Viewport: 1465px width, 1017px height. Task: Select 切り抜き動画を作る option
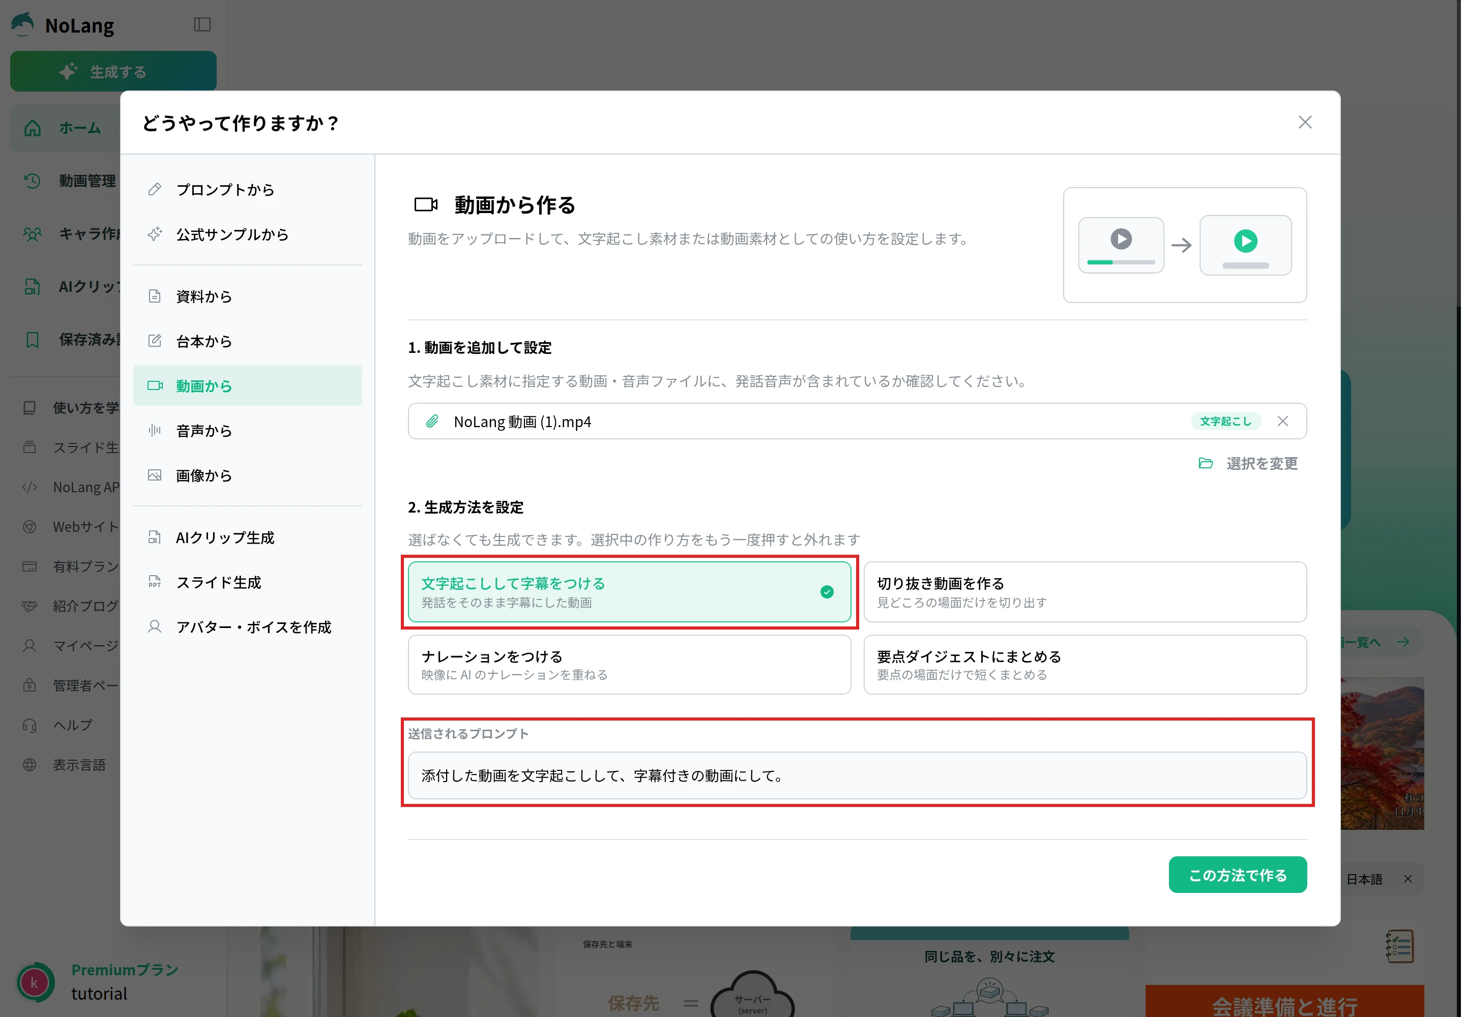click(x=1085, y=592)
